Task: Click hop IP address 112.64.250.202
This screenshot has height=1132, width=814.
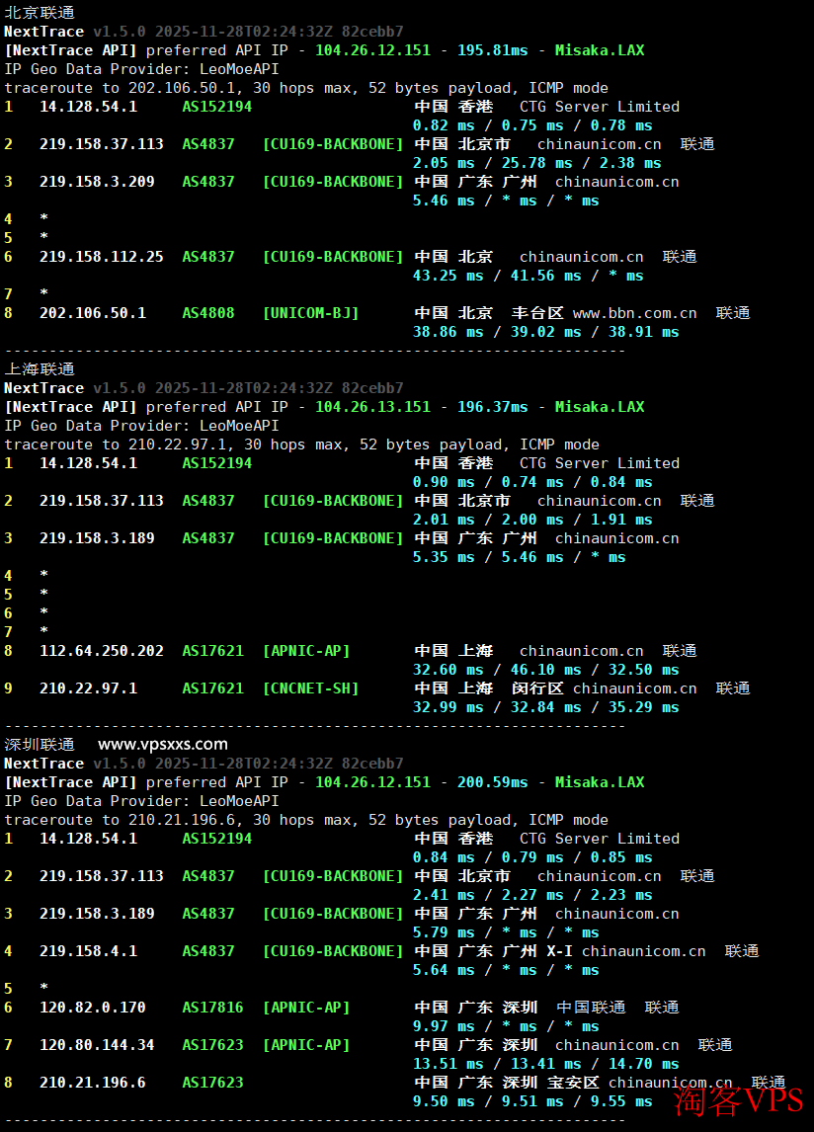Action: (x=101, y=651)
